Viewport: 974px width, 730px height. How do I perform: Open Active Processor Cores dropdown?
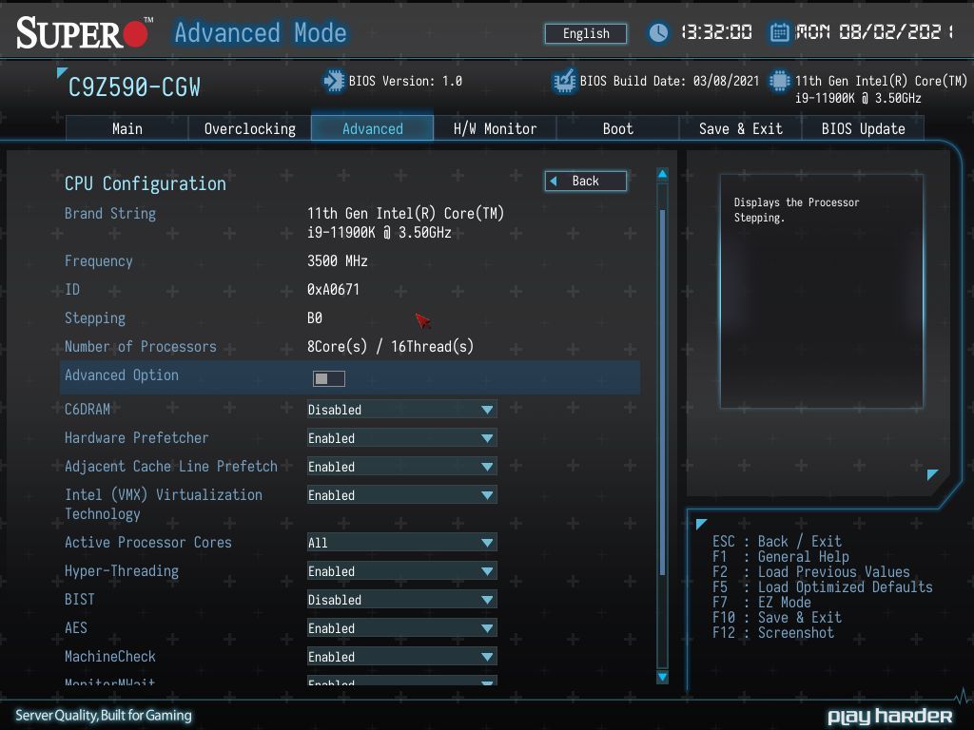402,543
